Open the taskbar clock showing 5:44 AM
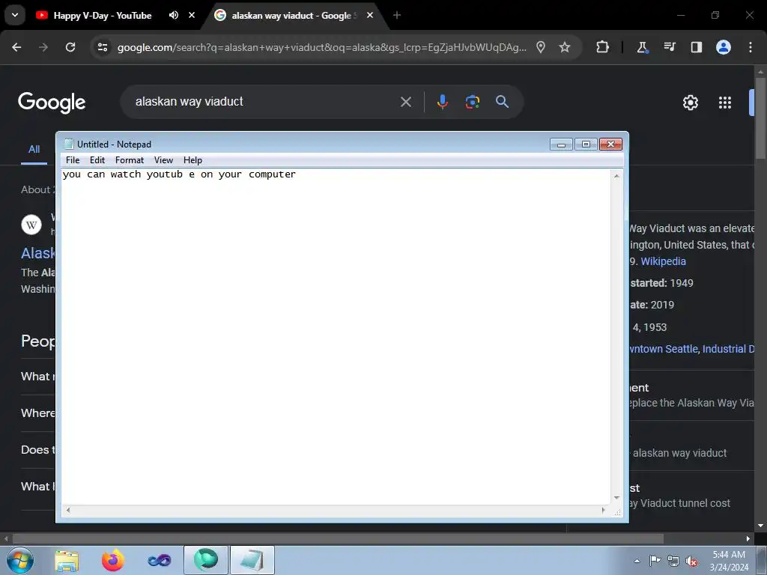This screenshot has height=575, width=767. tap(729, 561)
